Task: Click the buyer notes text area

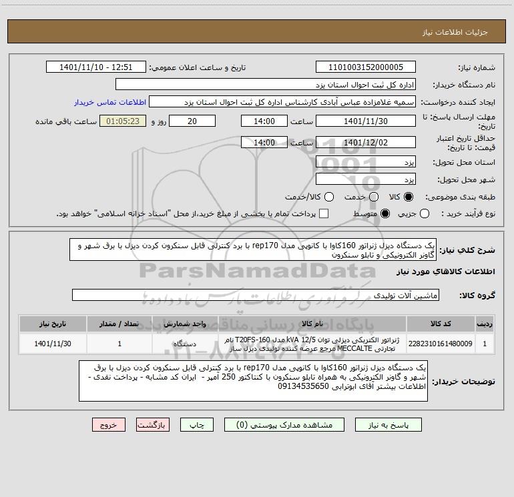Action: [x=253, y=381]
